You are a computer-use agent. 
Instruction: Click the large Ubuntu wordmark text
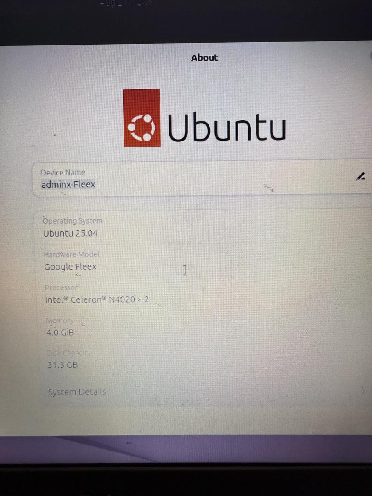pos(226,127)
